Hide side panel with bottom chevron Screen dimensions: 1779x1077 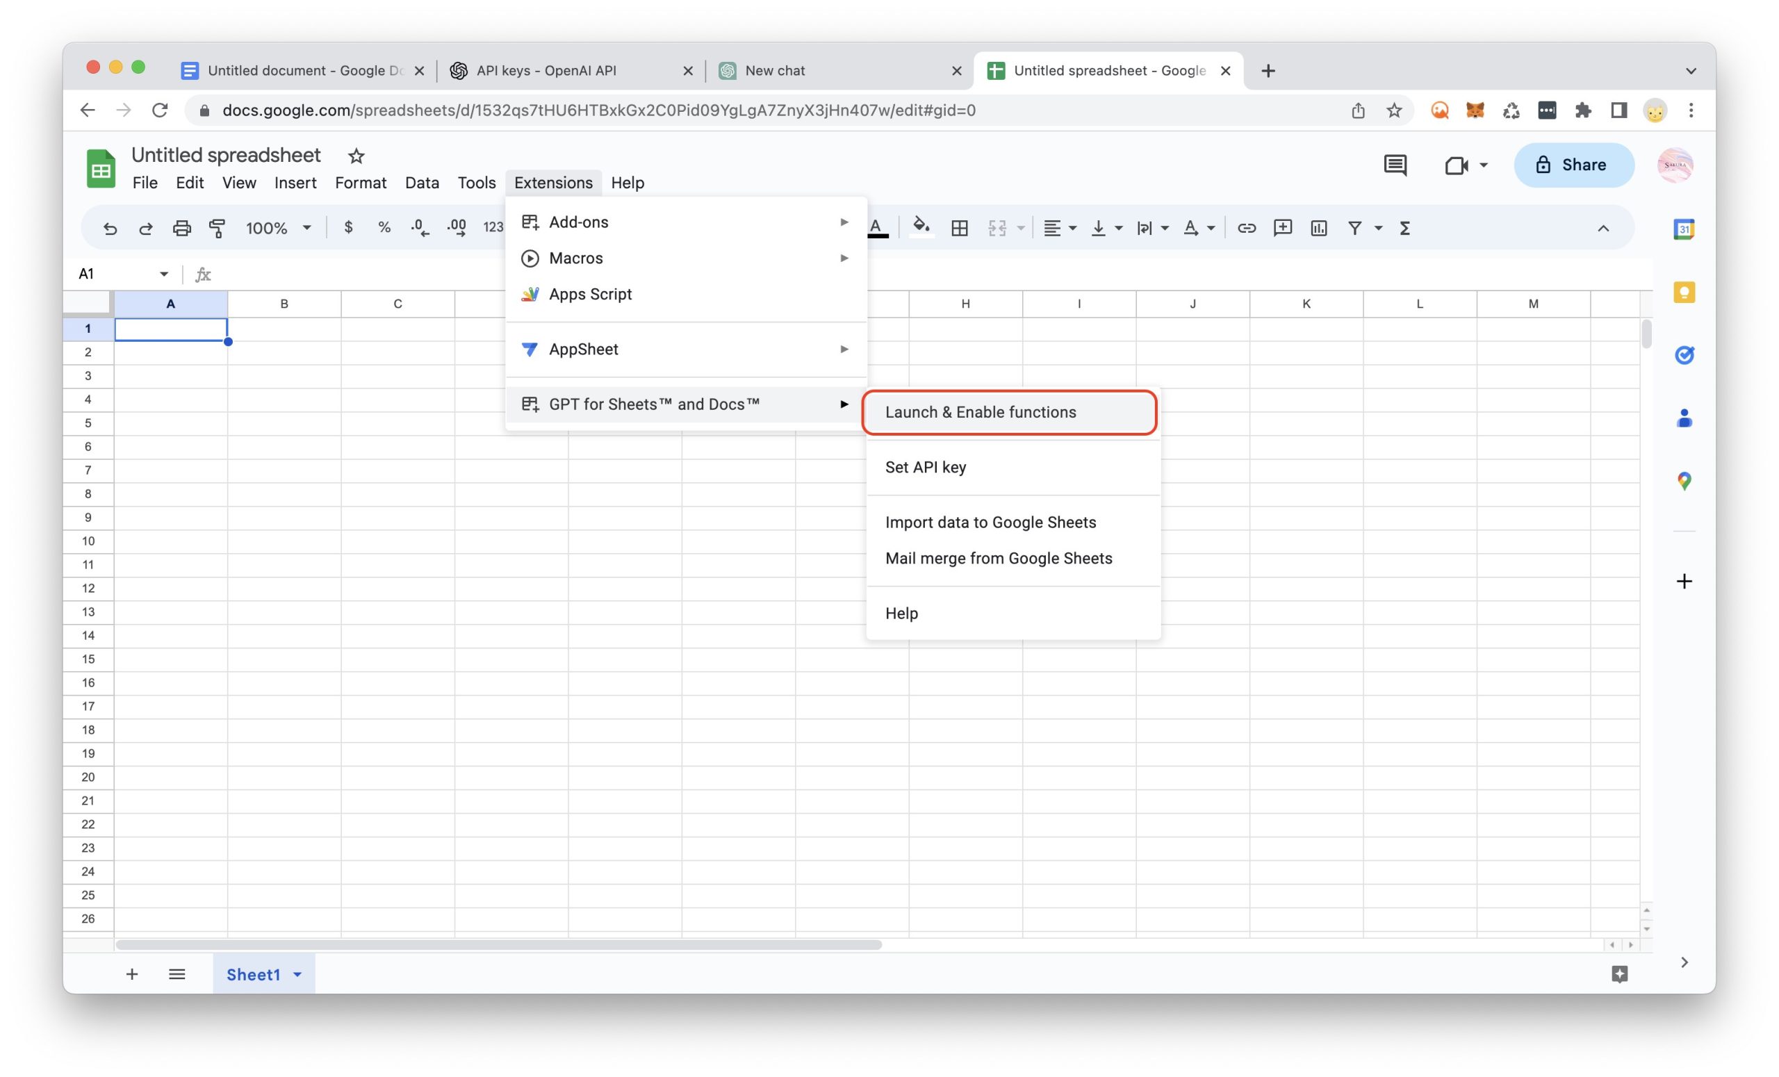click(1684, 962)
